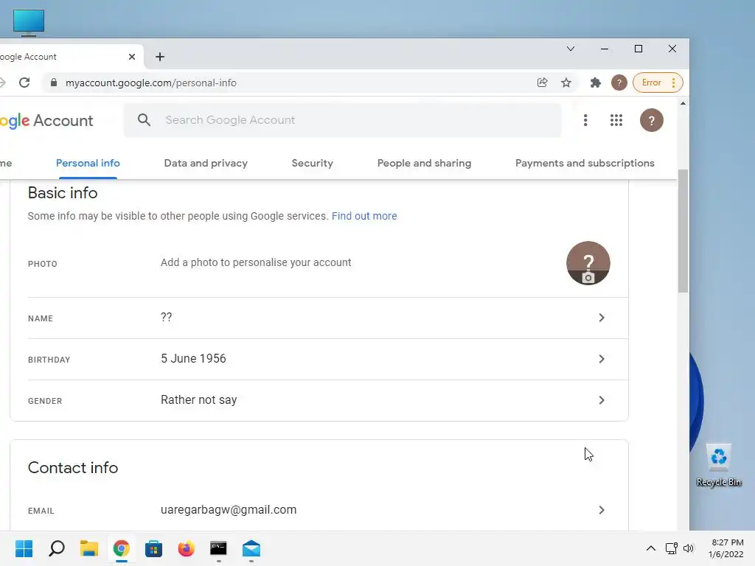Open the terminal from taskbar
Viewport: 755px width, 566px height.
pyautogui.click(x=218, y=548)
